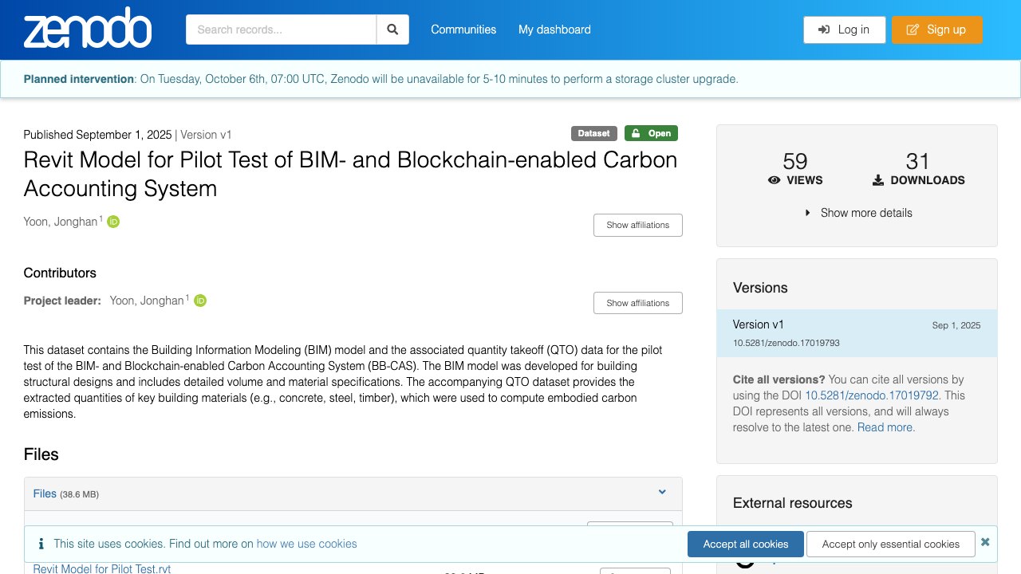Click the search magnifier button
1021x574 pixels.
[x=392, y=29]
